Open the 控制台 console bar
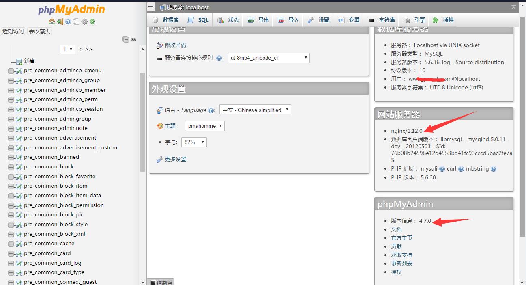This screenshot has width=526, height=285. click(x=161, y=282)
